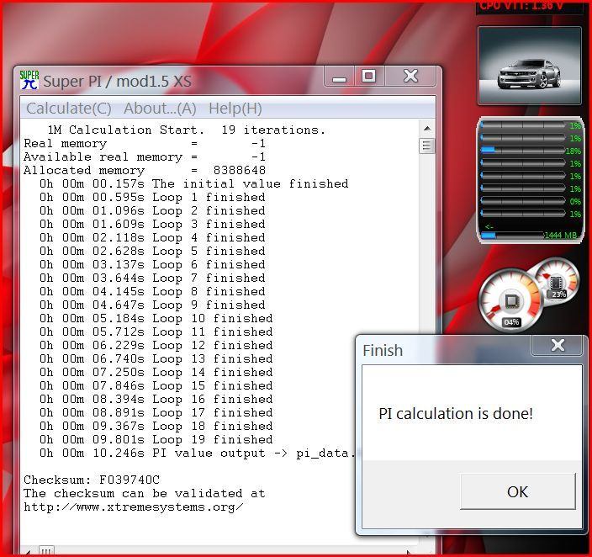The width and height of the screenshot is (592, 557).
Task: Click the CPU usage gauge showing 04%
Action: coord(510,300)
